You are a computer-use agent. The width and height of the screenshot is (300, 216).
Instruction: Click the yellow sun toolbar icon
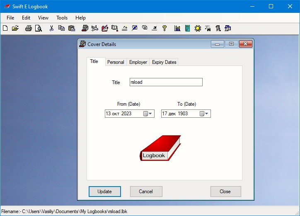tap(198, 28)
